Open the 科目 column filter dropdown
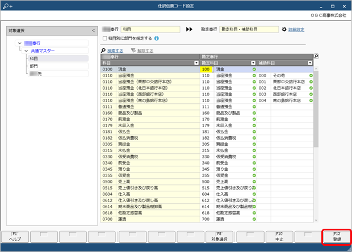Image resolution: width=352 pixels, height=252 pixels. point(196,63)
